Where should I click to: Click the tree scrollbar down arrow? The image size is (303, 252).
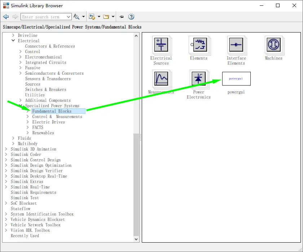pos(136,239)
